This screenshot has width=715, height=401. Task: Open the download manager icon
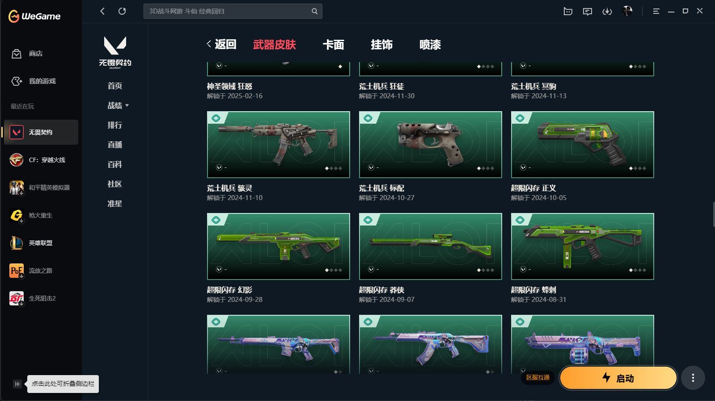[x=607, y=12]
